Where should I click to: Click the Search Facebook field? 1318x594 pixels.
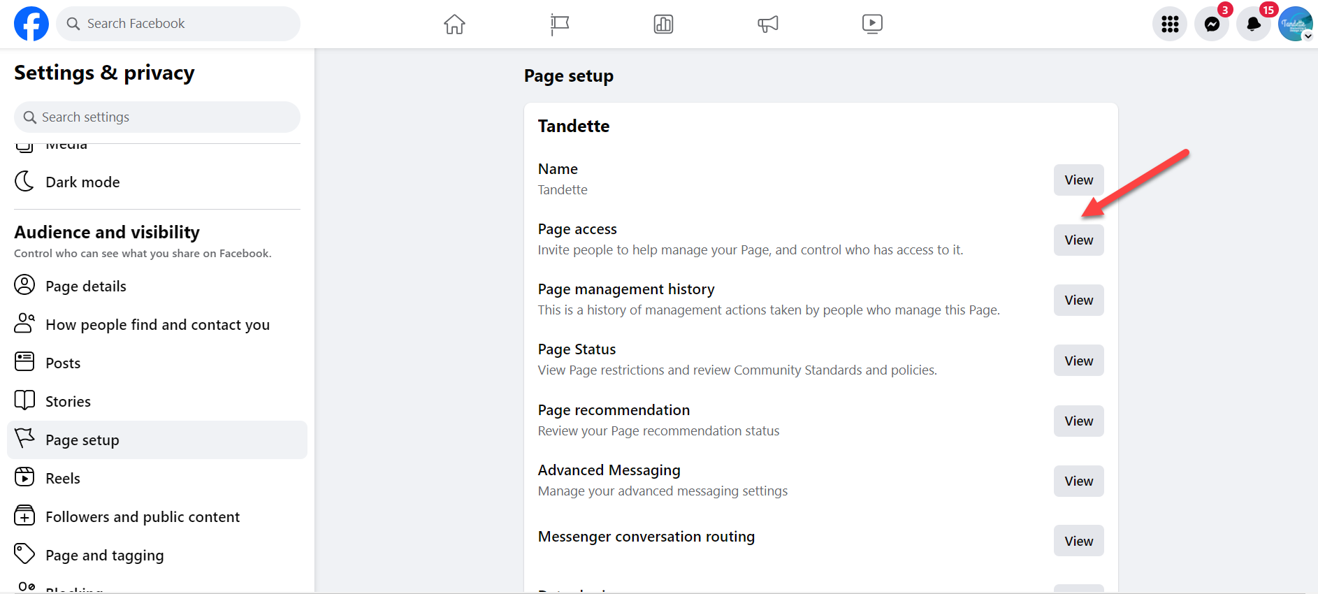pos(178,24)
